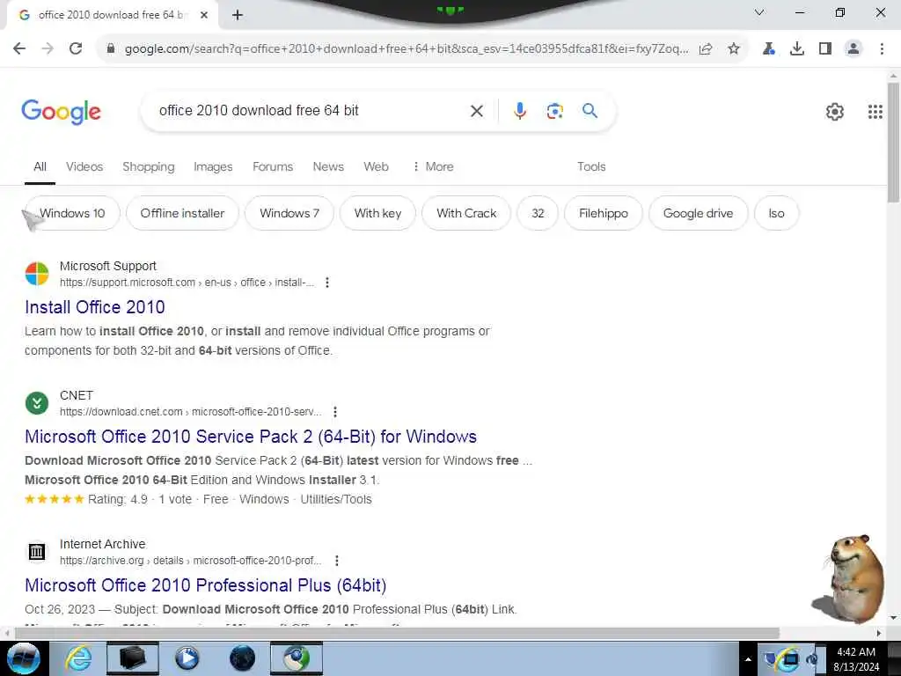The width and height of the screenshot is (901, 676).
Task: Click the vertical scrollbar thumb
Action: coord(893,142)
